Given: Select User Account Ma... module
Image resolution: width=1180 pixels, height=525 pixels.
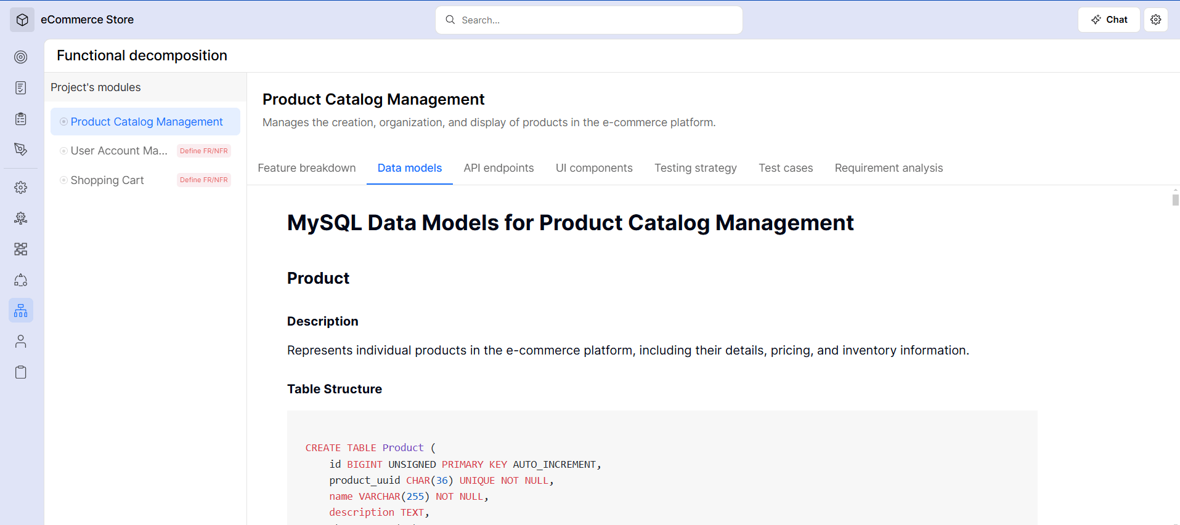Looking at the screenshot, I should (x=119, y=151).
